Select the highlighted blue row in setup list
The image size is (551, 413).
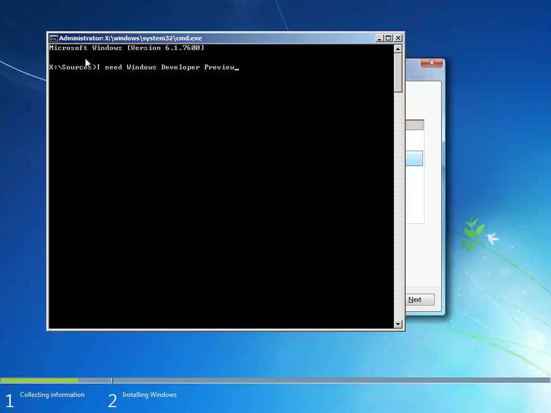pos(414,159)
